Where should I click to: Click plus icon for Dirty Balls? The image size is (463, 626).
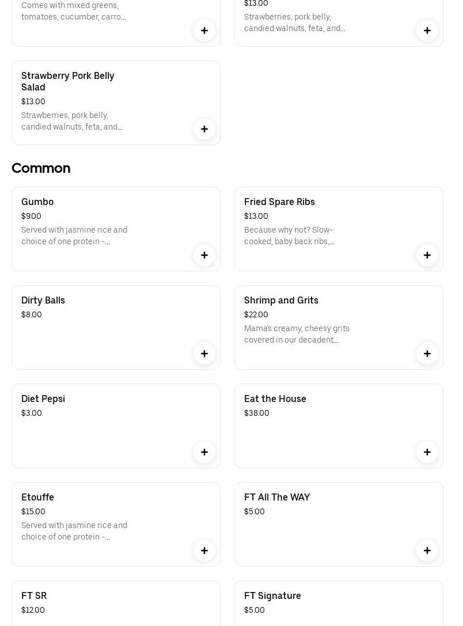click(204, 354)
